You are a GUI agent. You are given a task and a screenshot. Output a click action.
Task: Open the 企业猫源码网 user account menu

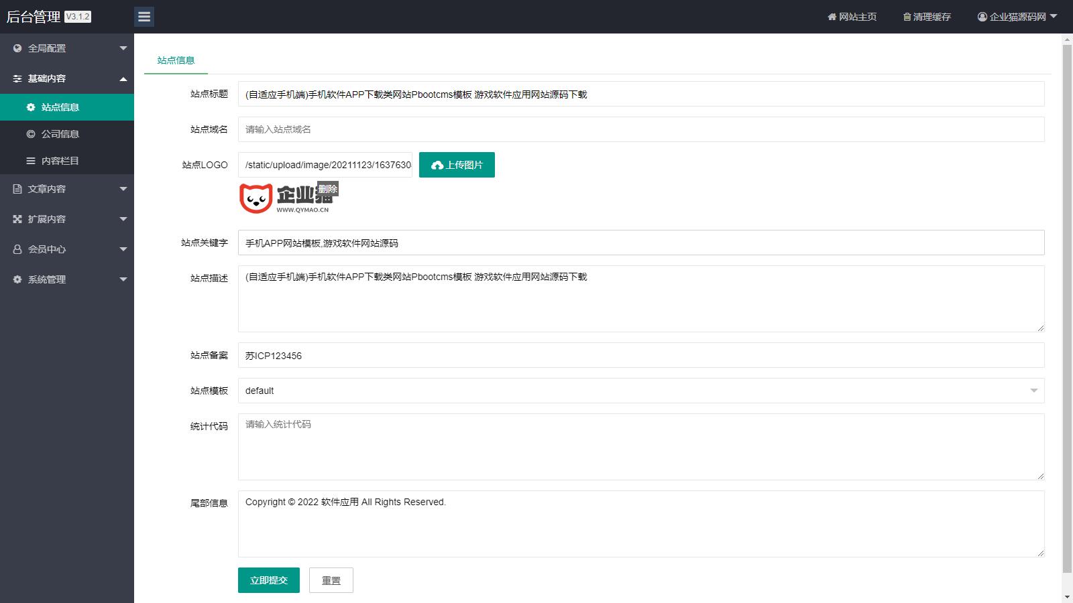click(x=1017, y=17)
